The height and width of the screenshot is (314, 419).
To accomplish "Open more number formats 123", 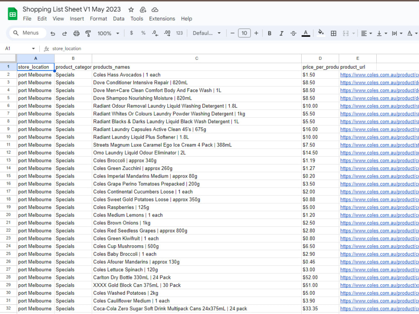I will point(179,33).
